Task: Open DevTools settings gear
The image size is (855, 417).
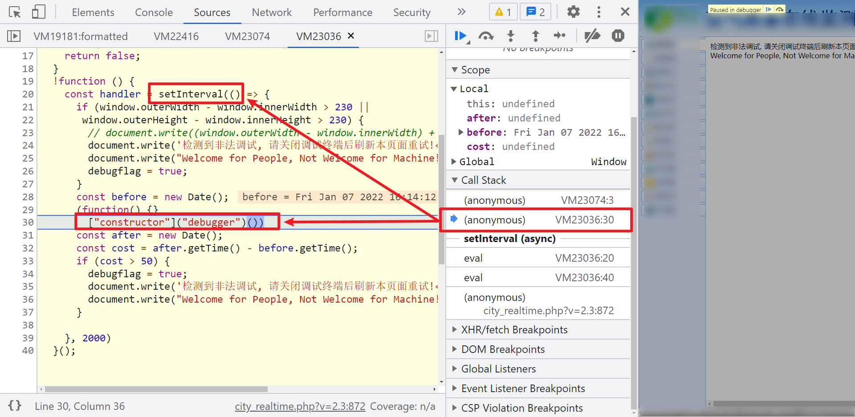Action: [574, 12]
